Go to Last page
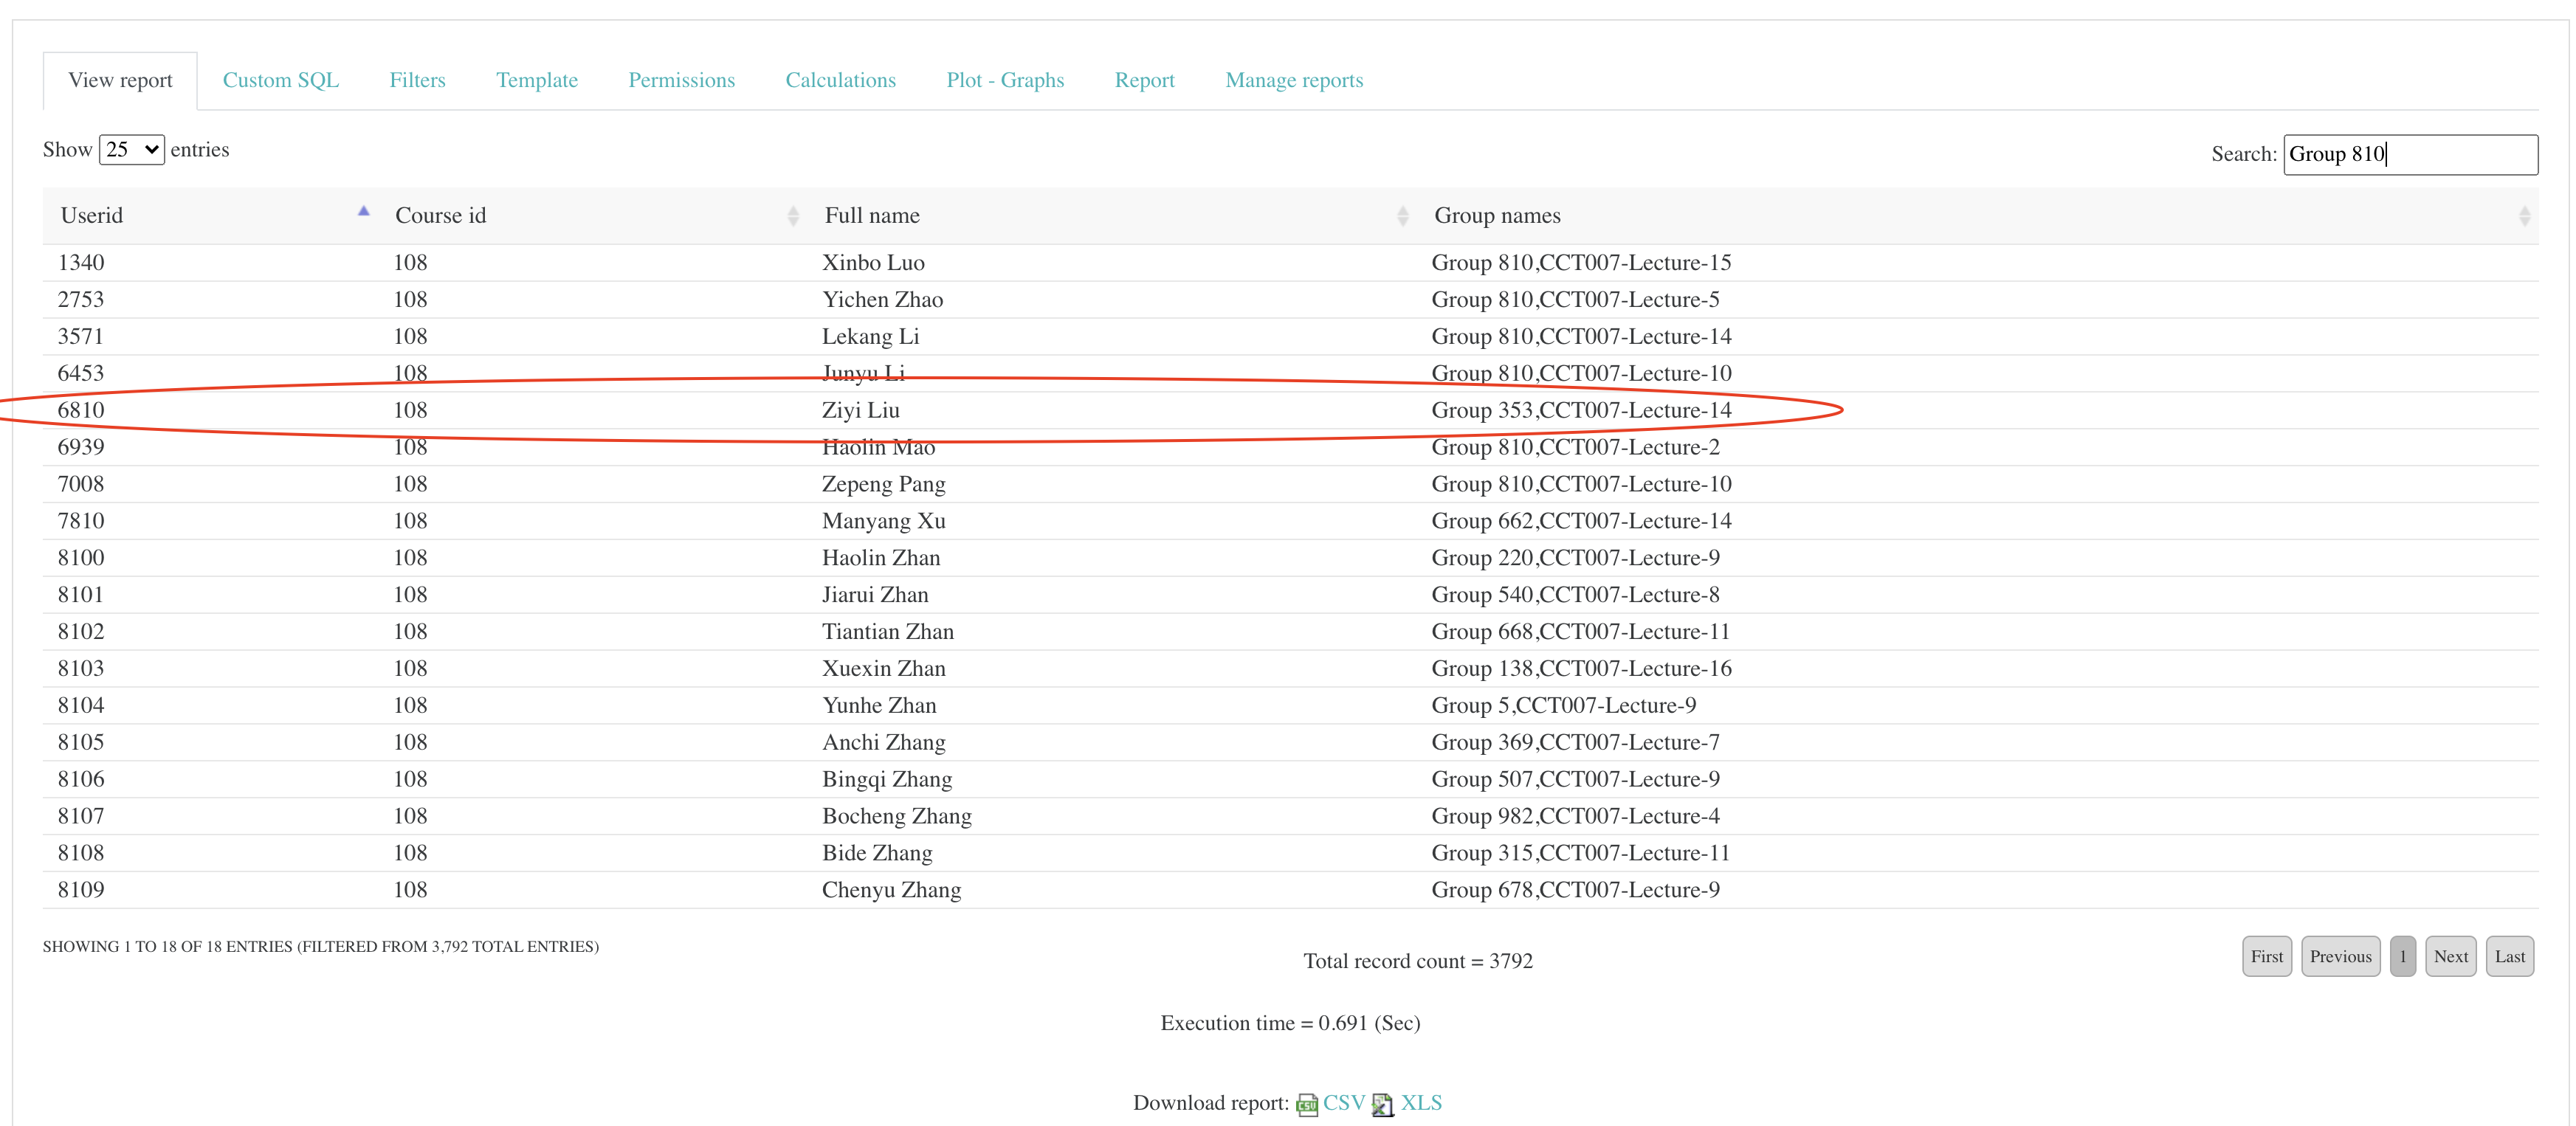 pos(2510,957)
